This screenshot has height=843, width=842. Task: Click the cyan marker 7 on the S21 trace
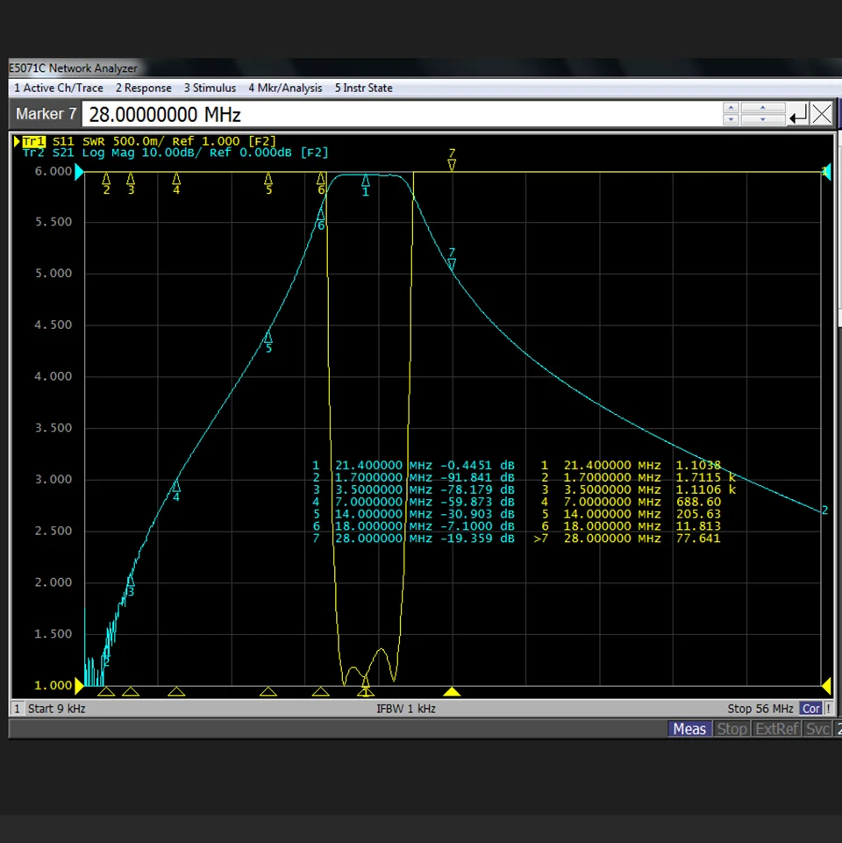pos(452,259)
